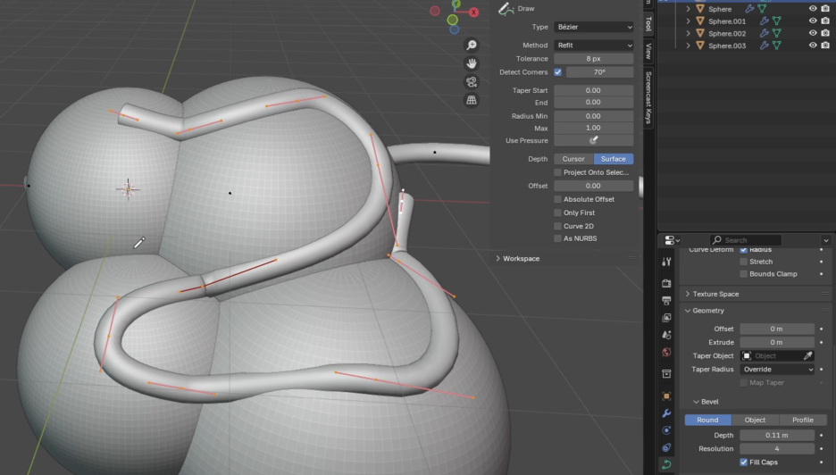
Task: Open the Object Constraints properties icon
Action: click(x=666, y=447)
